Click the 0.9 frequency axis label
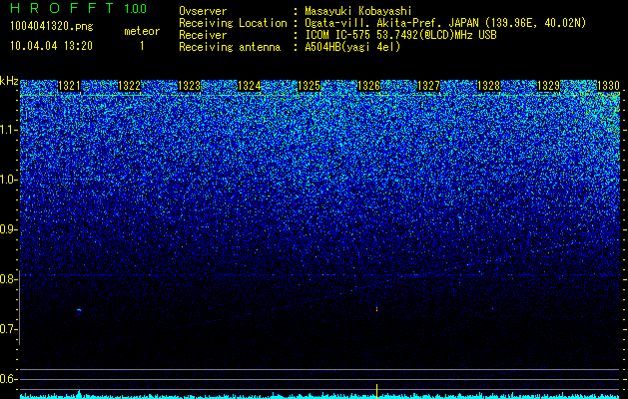The image size is (628, 399). click(x=7, y=229)
